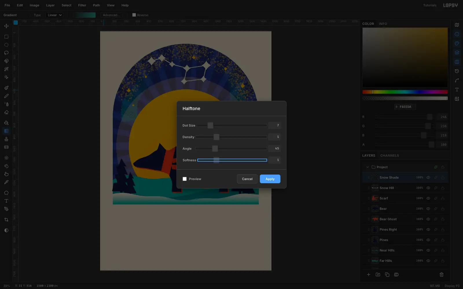The image size is (463, 289).
Task: Delete layer with trash icon
Action: [x=442, y=275]
